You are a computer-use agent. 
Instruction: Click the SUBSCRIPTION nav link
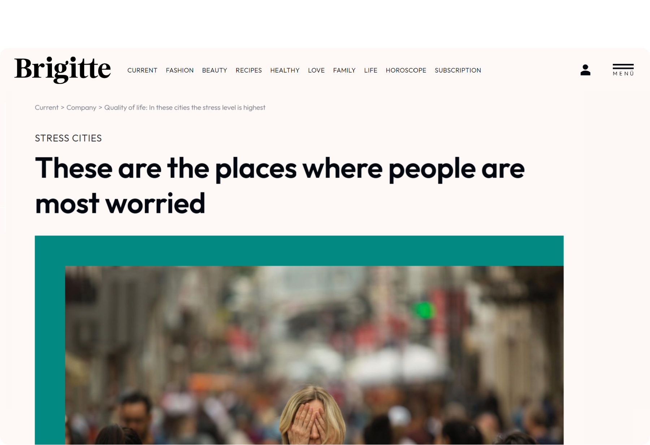click(458, 70)
